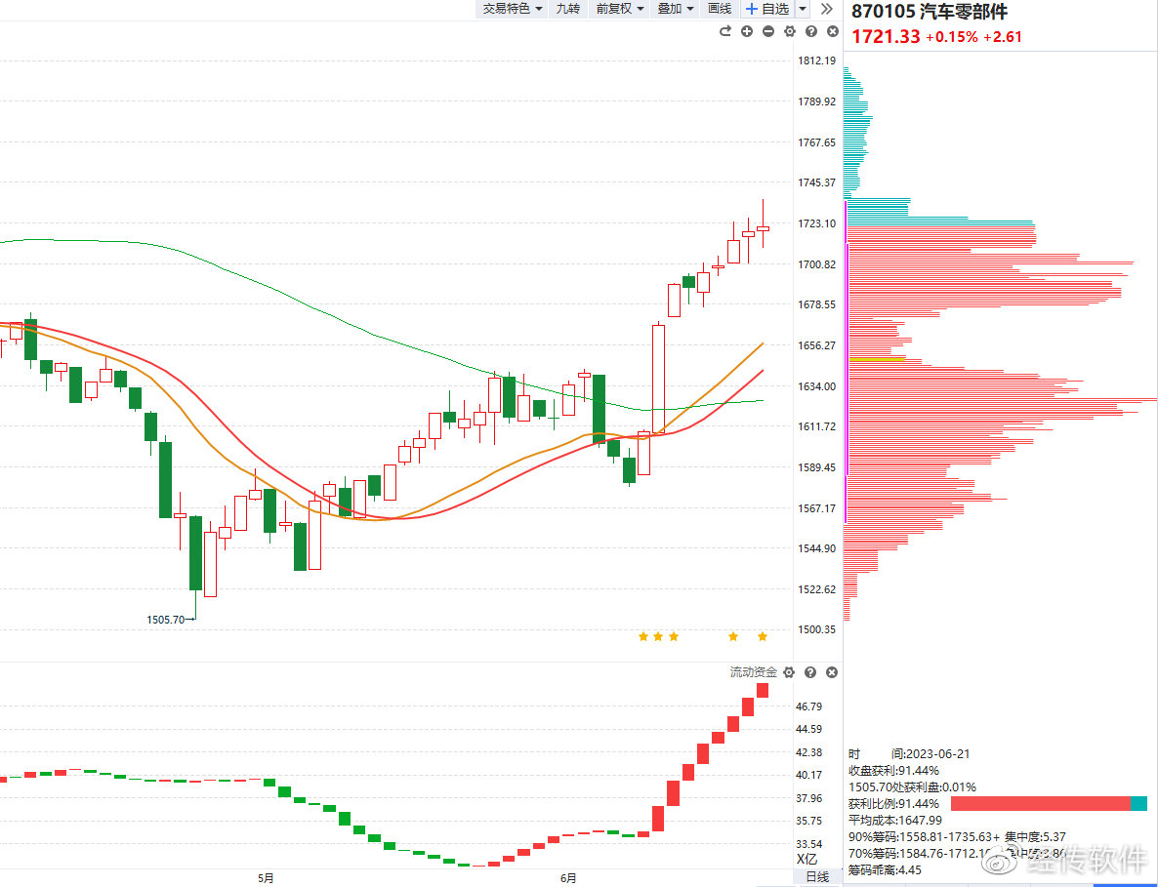Expand more toolbar options with double chevron
1158x887 pixels.
coord(826,9)
